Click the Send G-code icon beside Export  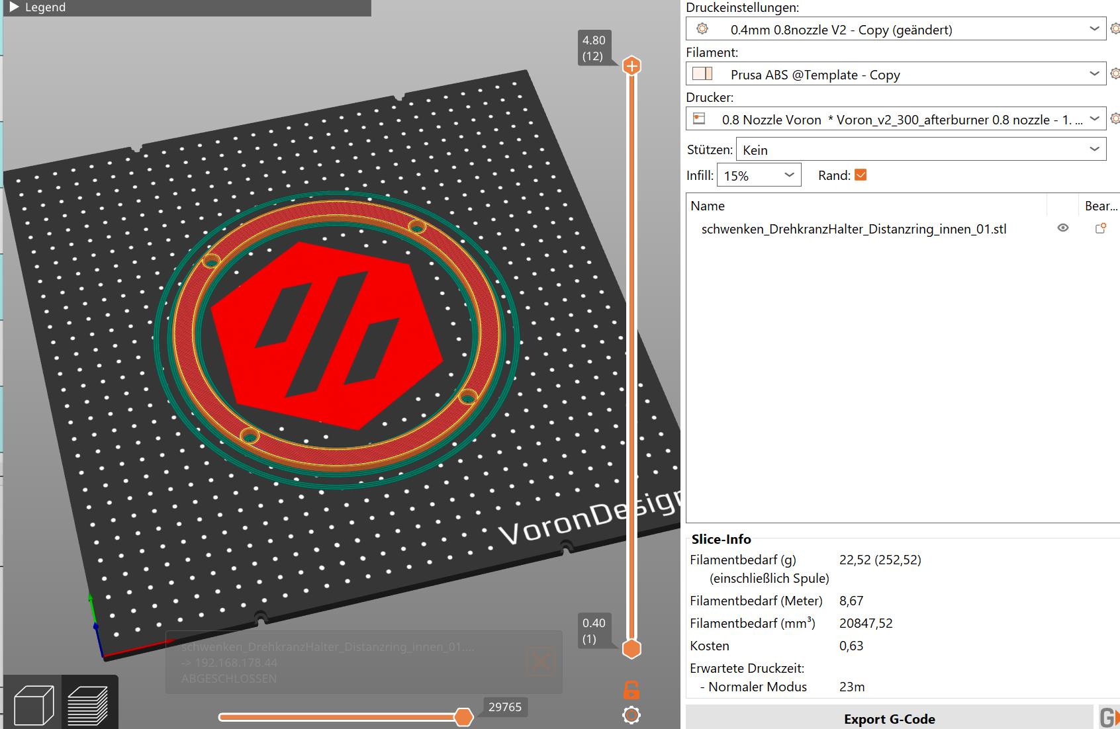point(1108,718)
